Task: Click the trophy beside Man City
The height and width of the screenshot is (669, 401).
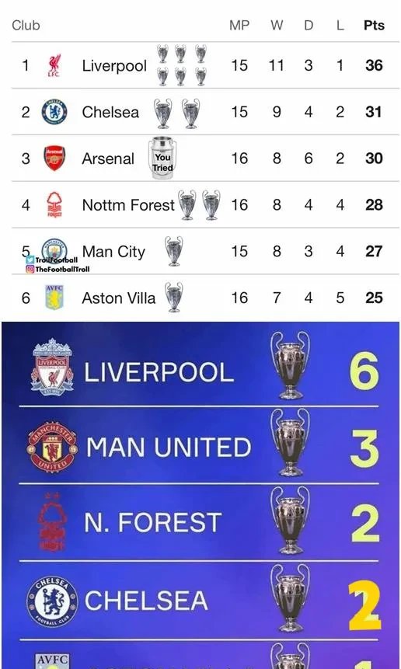Action: pos(173,251)
